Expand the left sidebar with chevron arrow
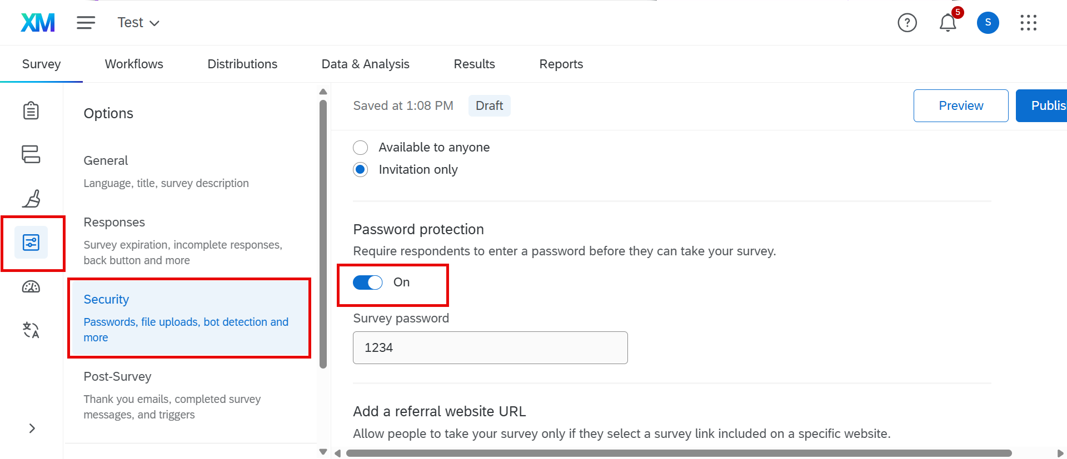 [x=32, y=428]
